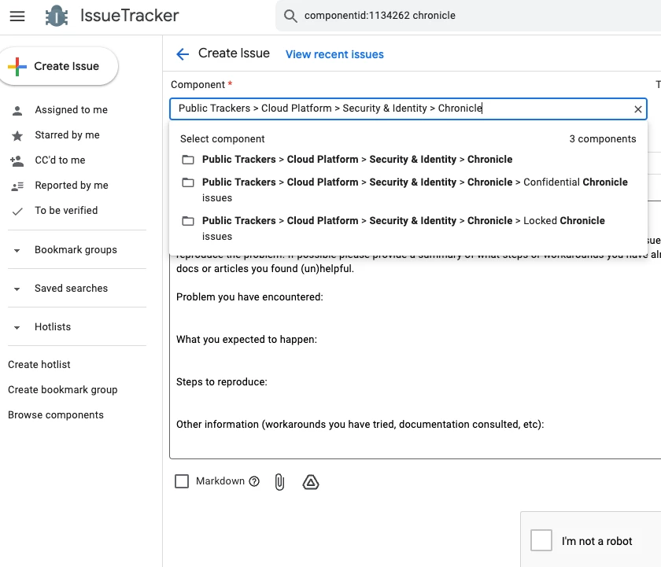The image size is (661, 567).
Task: Click the "Steps to reproduce:" line
Action: [222, 382]
